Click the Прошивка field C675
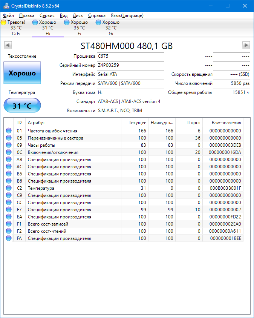Screen dimensions: 254x318 130,56
